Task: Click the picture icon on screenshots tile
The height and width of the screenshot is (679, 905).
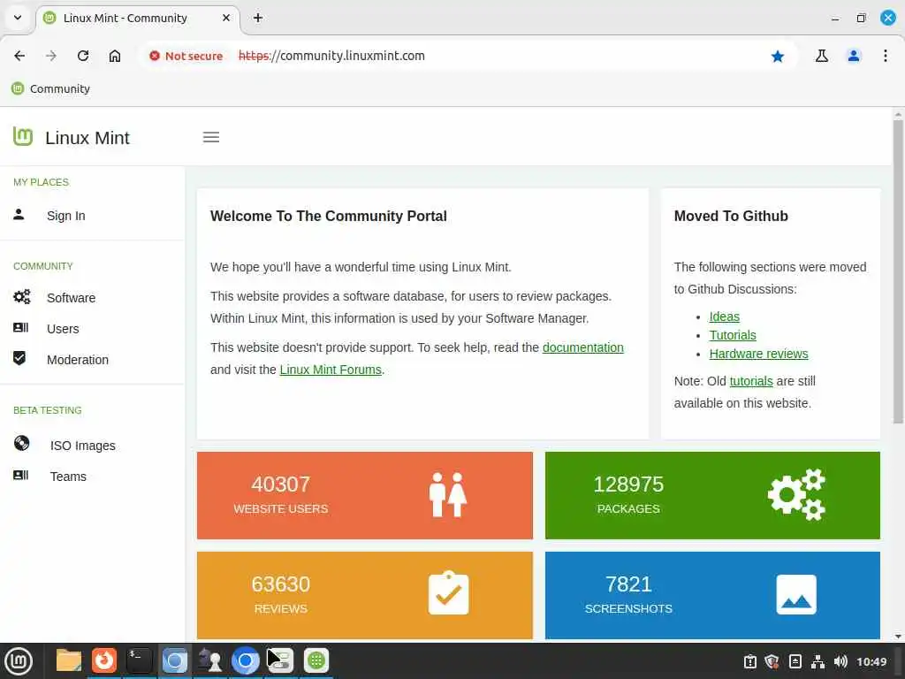Action: pyautogui.click(x=796, y=594)
